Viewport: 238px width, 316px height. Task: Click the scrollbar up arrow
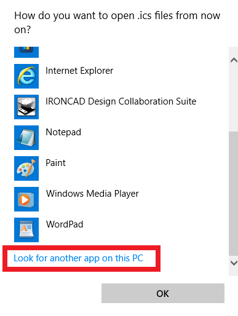[x=234, y=60]
